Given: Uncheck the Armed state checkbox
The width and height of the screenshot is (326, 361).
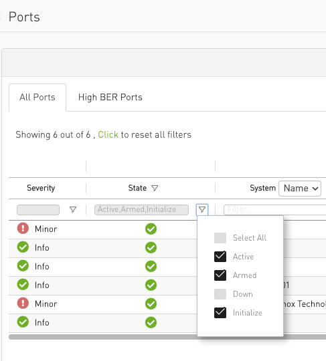Looking at the screenshot, I should point(220,275).
